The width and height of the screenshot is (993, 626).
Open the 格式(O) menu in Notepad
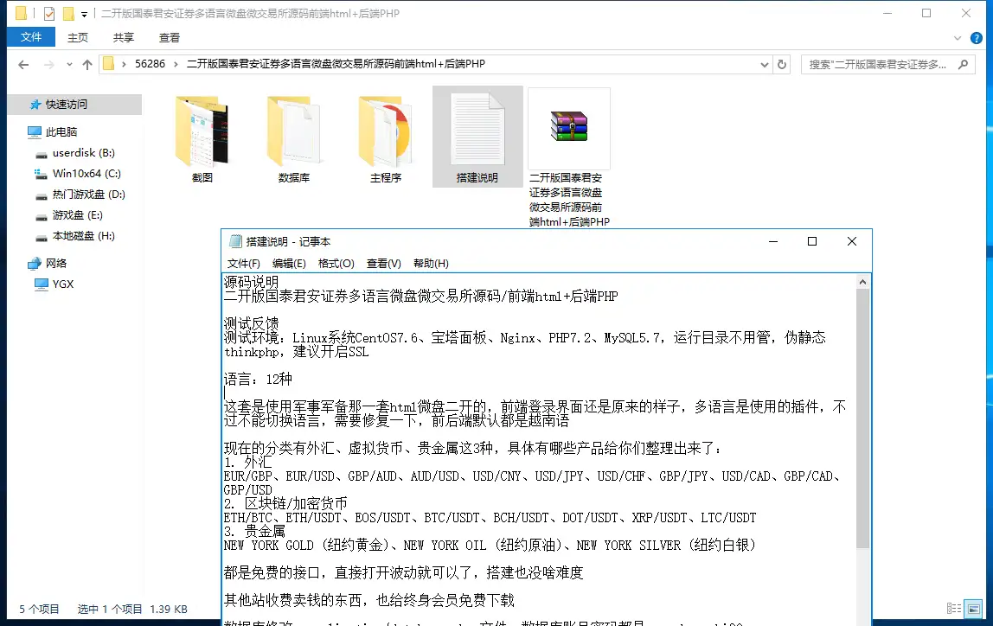coord(336,264)
